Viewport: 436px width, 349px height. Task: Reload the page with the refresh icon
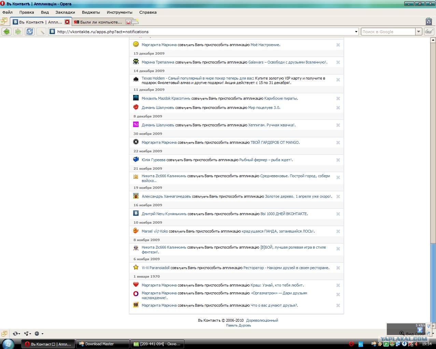coord(30,31)
